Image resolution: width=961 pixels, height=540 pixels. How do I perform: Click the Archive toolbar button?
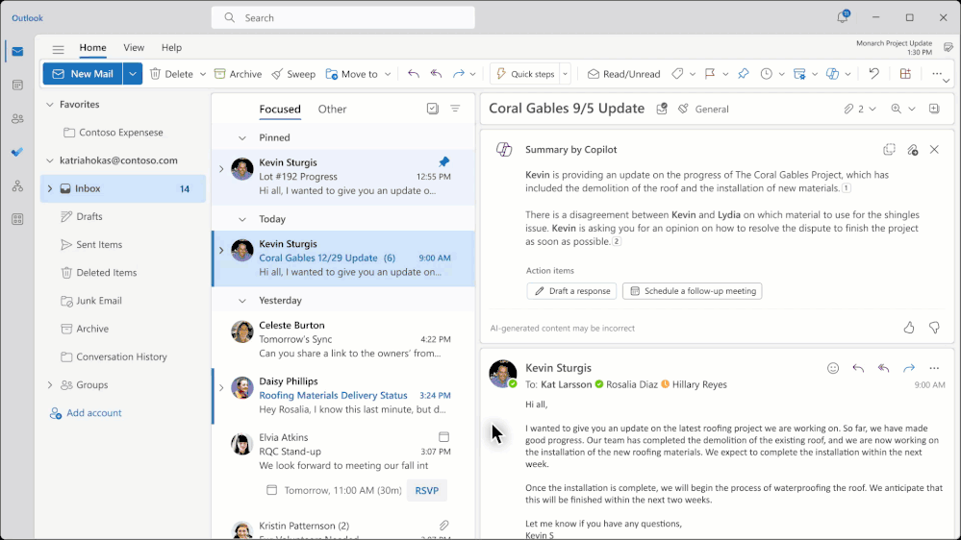(x=238, y=74)
